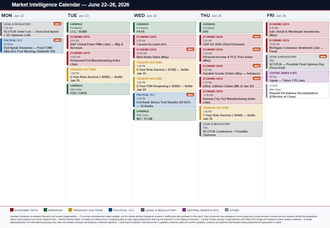330x228 pixels.
Task: Click HIGH badge on Fed Bank Stress Test
Action: tap(190, 95)
